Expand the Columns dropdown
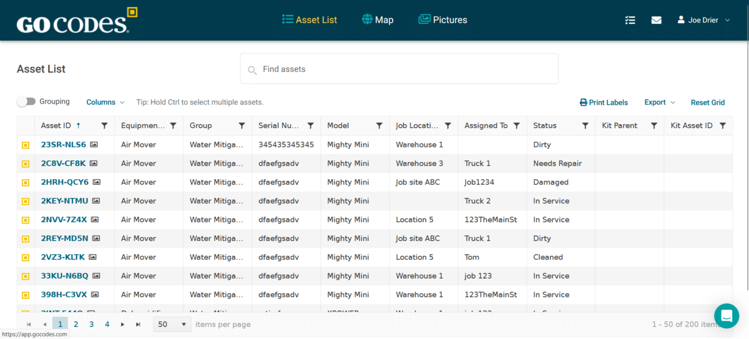Viewport: 749px width, 339px height. pos(105,102)
